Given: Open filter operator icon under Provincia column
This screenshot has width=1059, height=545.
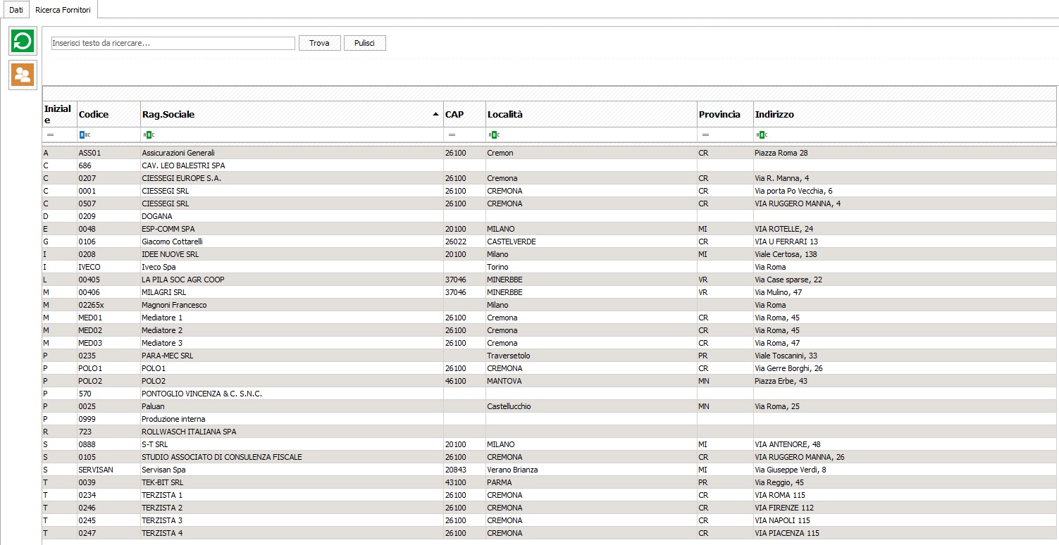Looking at the screenshot, I should coord(705,134).
